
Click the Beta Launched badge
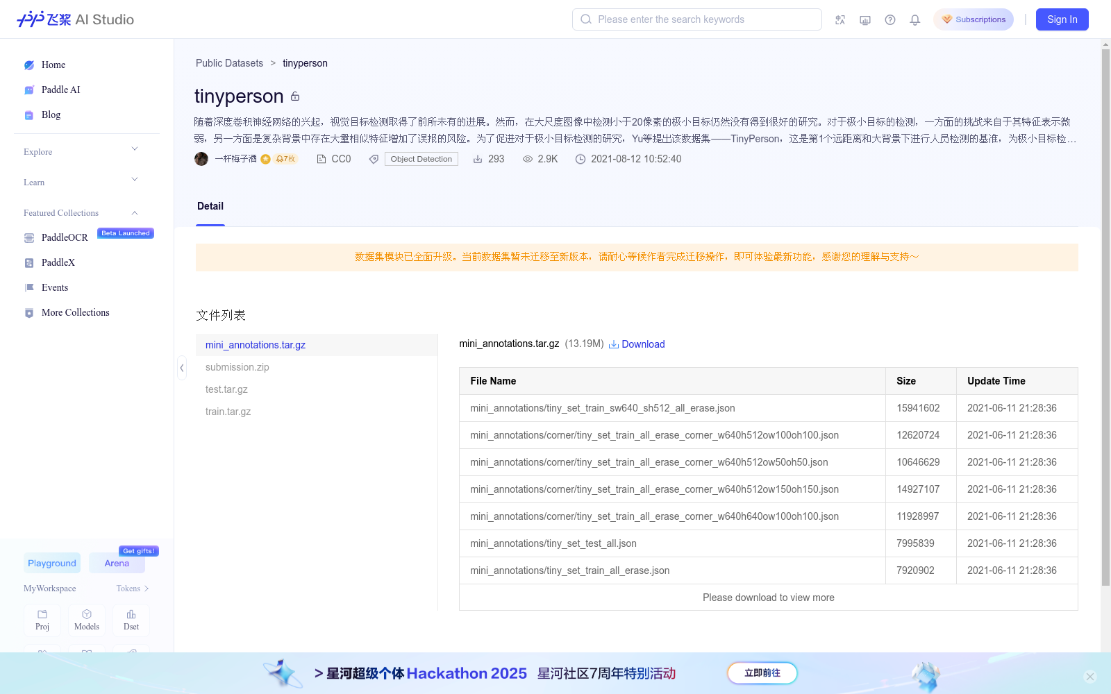click(x=126, y=233)
